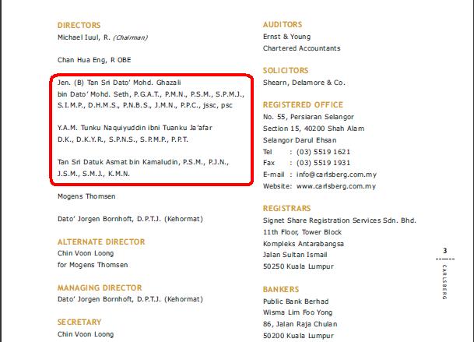Viewport: 474px width, 342px height.
Task: Click Jalan Sultan Ismail
Action: point(295,255)
